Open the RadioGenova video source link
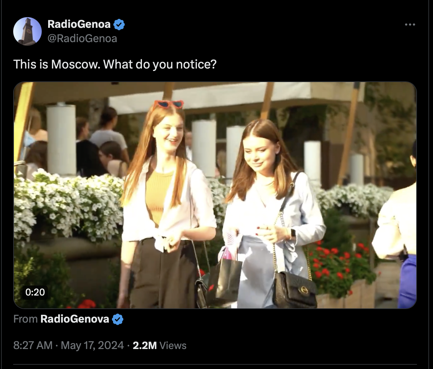433x369 pixels. pyautogui.click(x=75, y=319)
